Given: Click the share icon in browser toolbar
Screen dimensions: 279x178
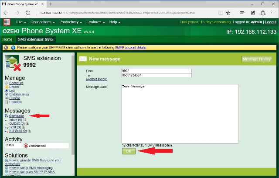Looking at the screenshot, I should [263, 13].
